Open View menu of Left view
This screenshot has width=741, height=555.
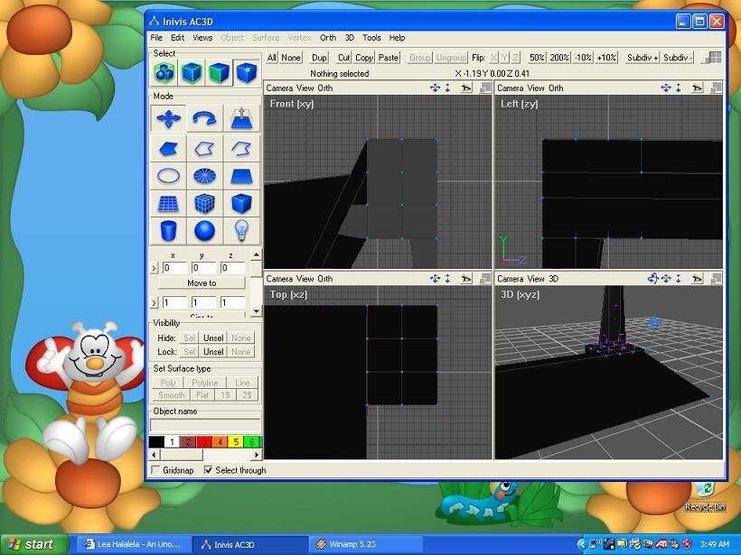click(536, 88)
